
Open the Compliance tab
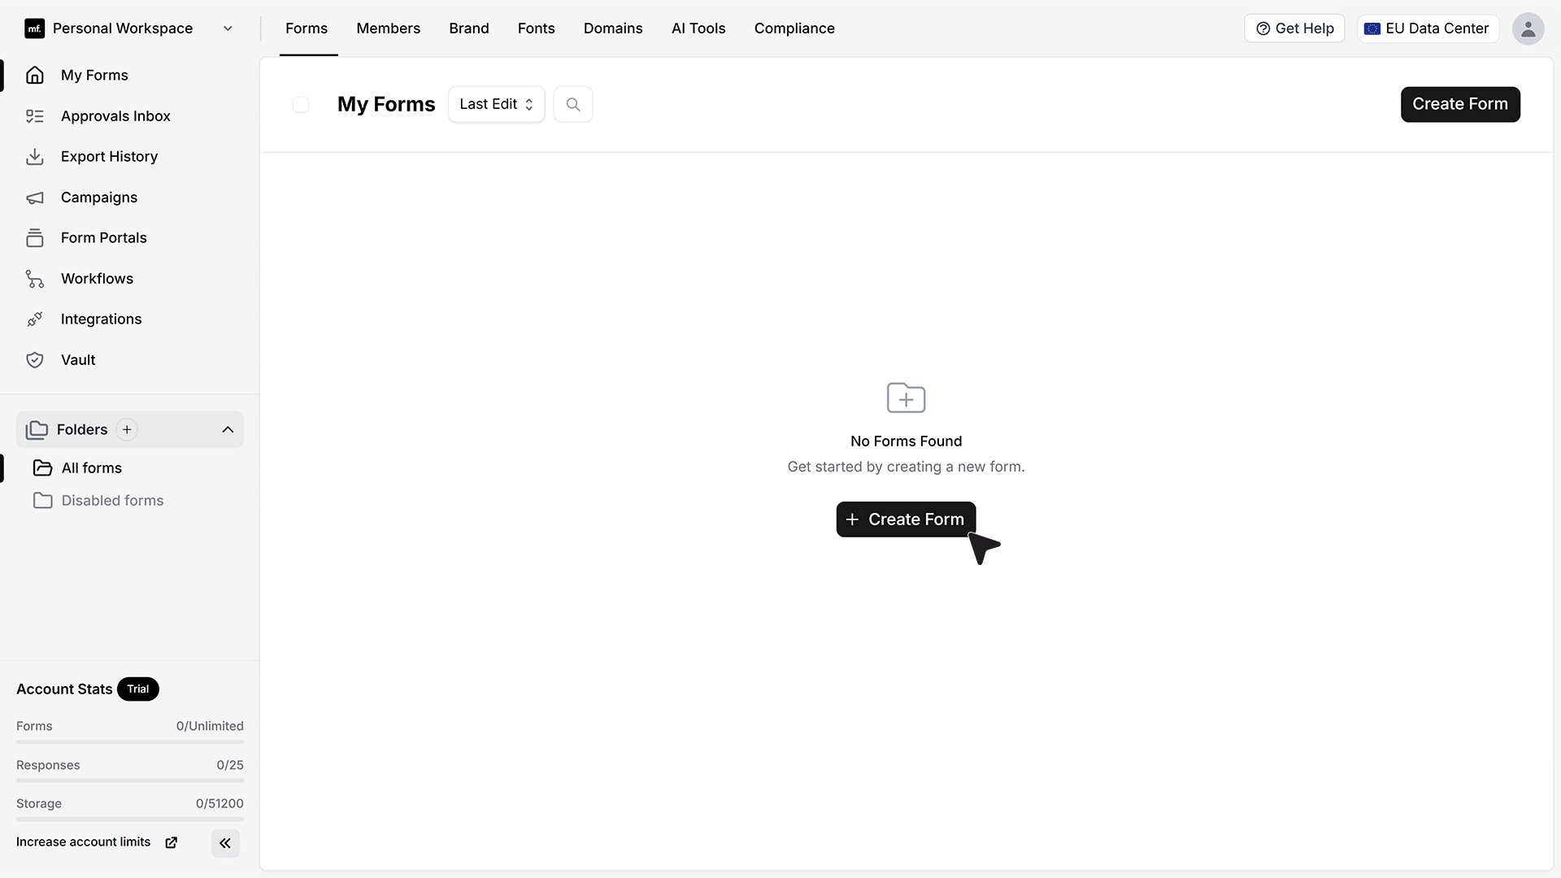tap(794, 28)
